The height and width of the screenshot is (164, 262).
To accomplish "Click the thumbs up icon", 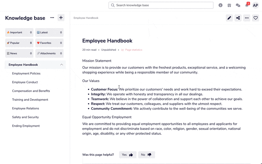I will point(131,155).
